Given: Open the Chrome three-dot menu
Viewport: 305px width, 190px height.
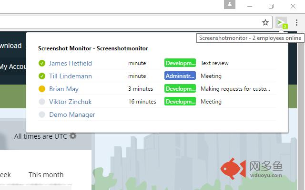Looking at the screenshot, I should click(296, 22).
